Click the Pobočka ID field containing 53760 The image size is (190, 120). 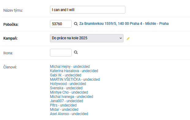(61, 24)
